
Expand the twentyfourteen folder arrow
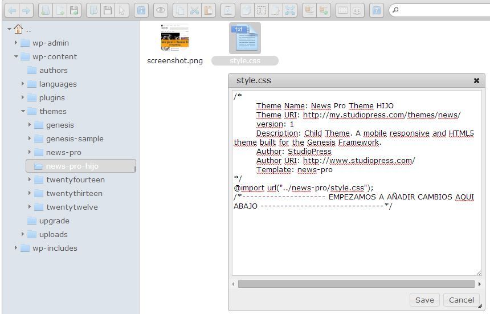[x=30, y=180]
